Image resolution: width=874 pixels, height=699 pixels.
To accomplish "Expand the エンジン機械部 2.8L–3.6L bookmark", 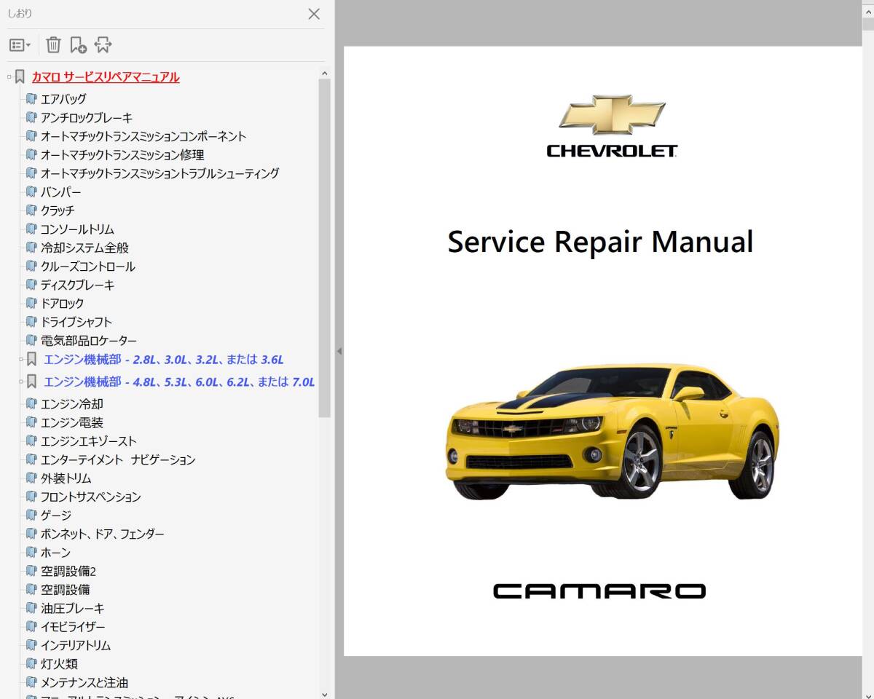I will (21, 359).
